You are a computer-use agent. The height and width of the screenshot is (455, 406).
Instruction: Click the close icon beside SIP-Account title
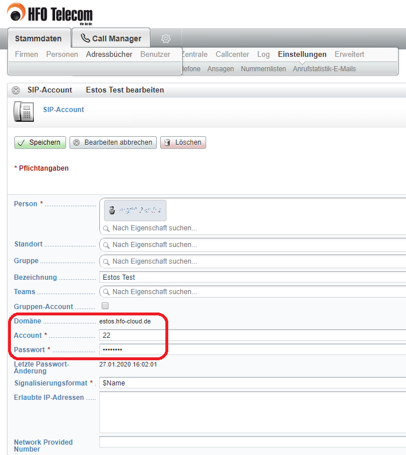16,90
